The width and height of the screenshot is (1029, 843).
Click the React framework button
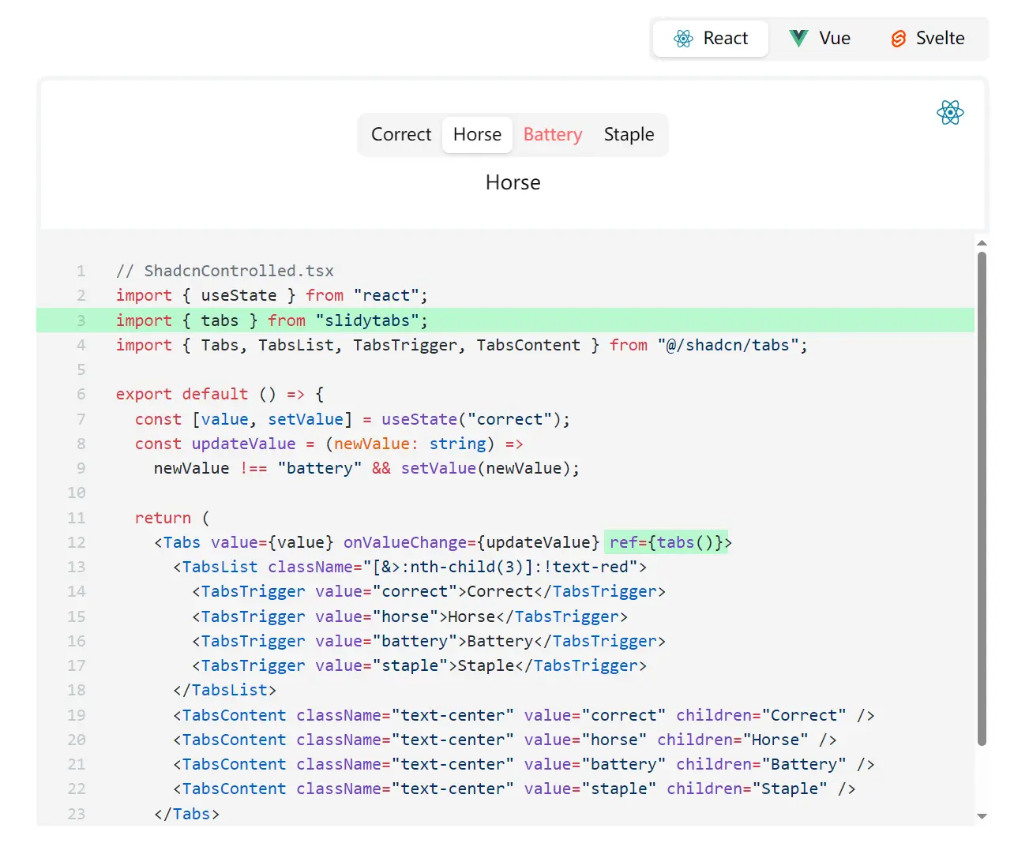click(x=709, y=38)
